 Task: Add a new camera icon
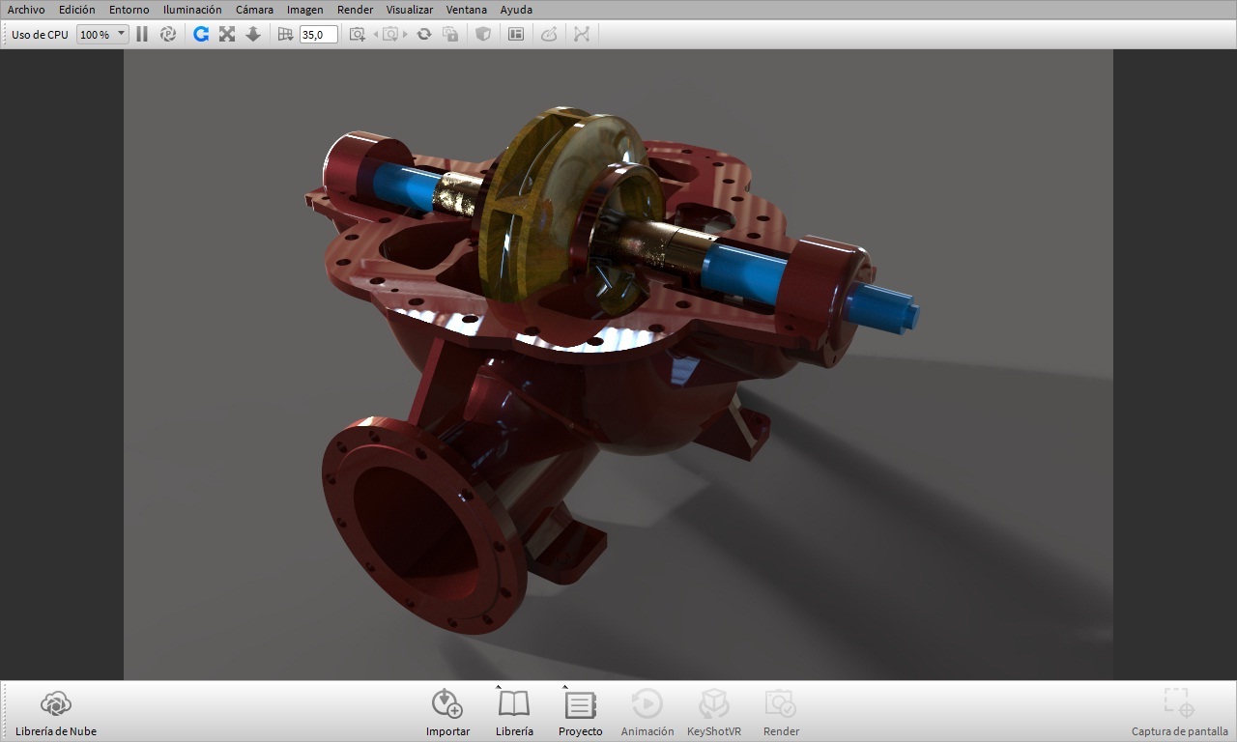(x=358, y=34)
